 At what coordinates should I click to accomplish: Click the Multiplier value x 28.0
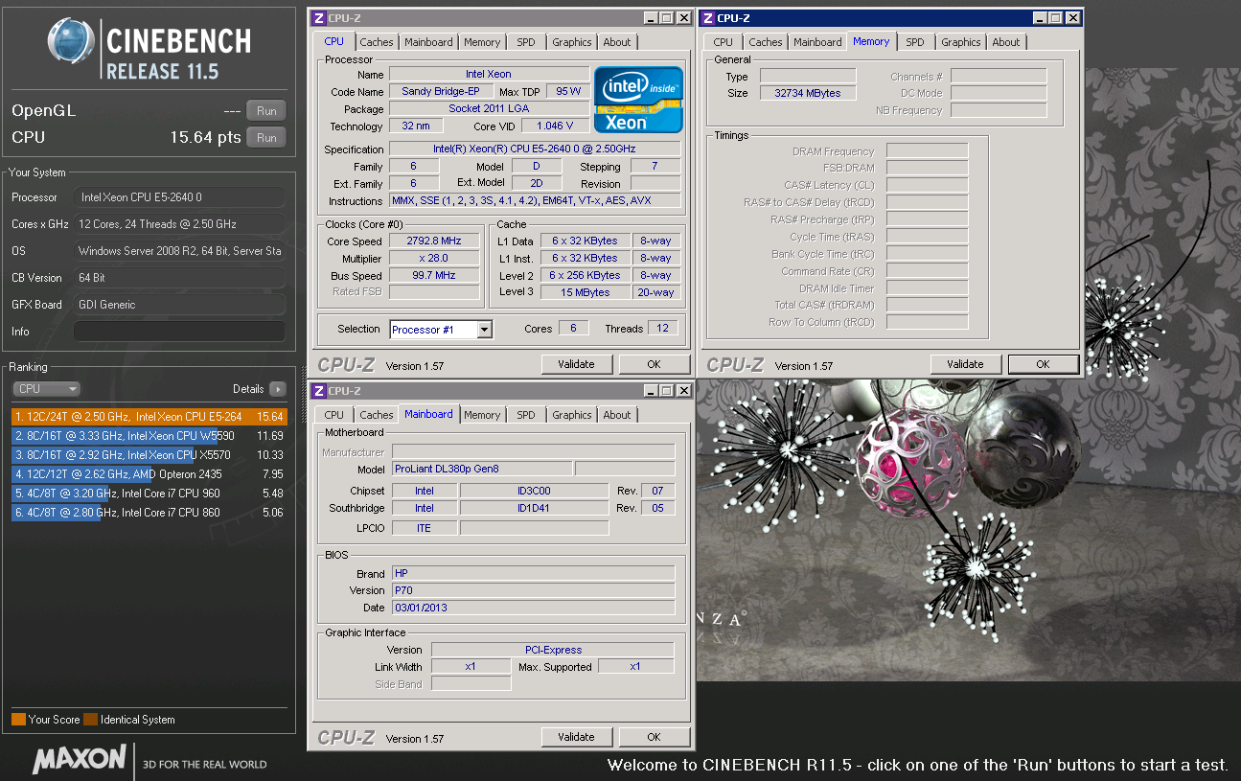pyautogui.click(x=434, y=259)
